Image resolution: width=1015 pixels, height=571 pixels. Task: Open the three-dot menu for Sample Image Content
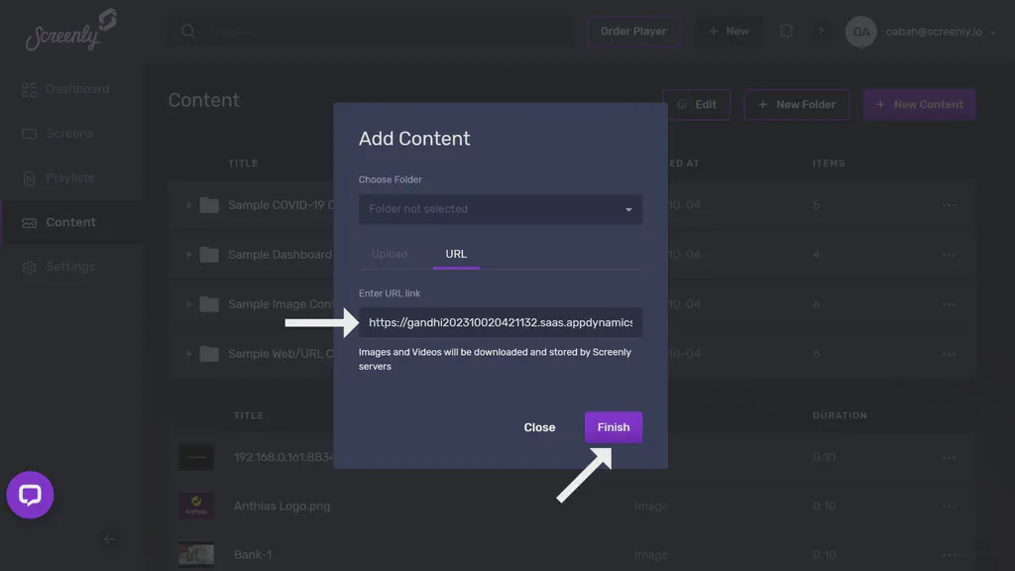tap(949, 303)
